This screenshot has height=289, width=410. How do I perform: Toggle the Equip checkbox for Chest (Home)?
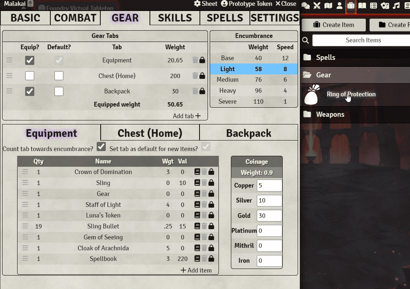pyautogui.click(x=30, y=76)
